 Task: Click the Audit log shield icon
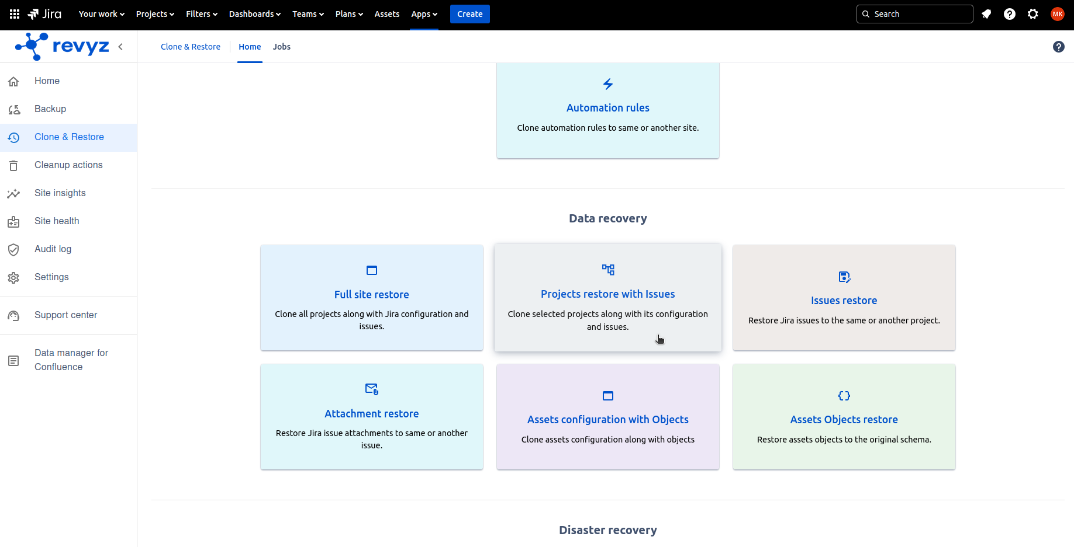coord(14,249)
